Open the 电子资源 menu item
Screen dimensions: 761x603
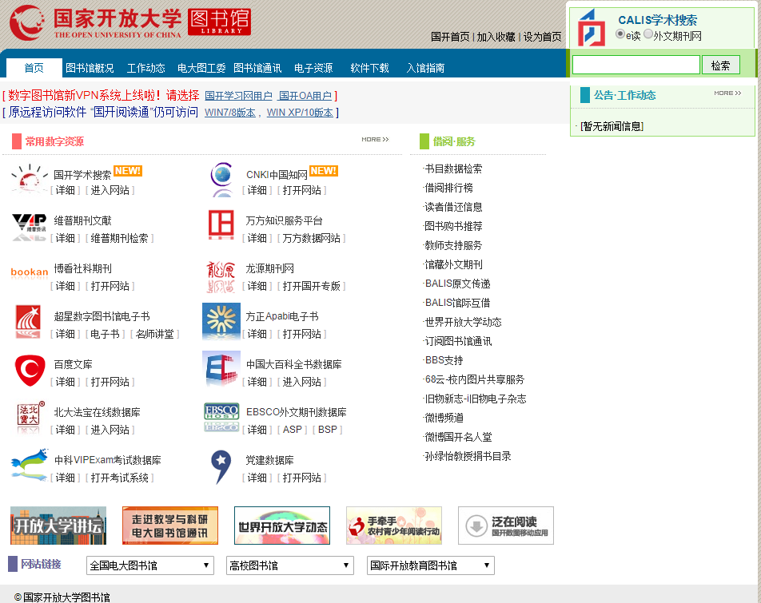coord(313,68)
